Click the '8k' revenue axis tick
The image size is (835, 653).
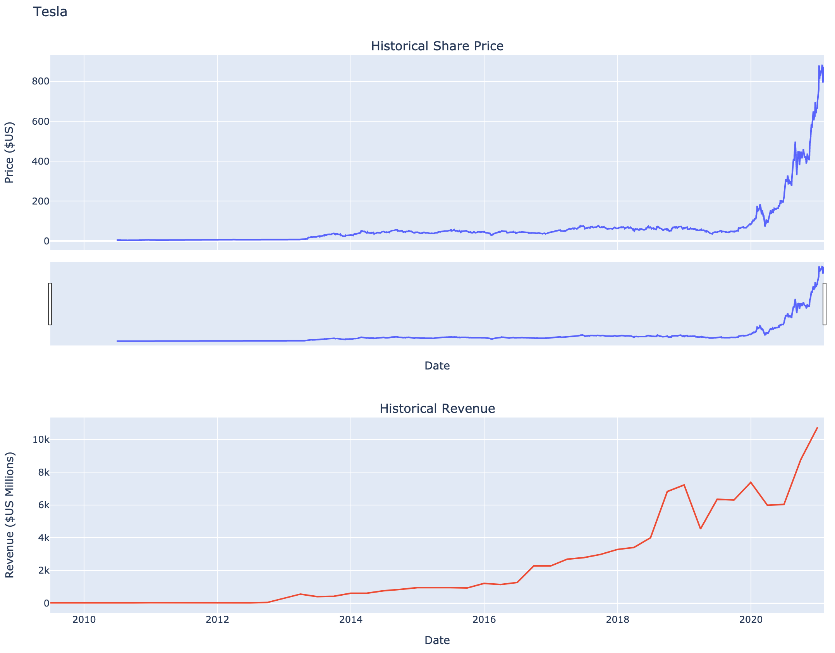coord(44,472)
